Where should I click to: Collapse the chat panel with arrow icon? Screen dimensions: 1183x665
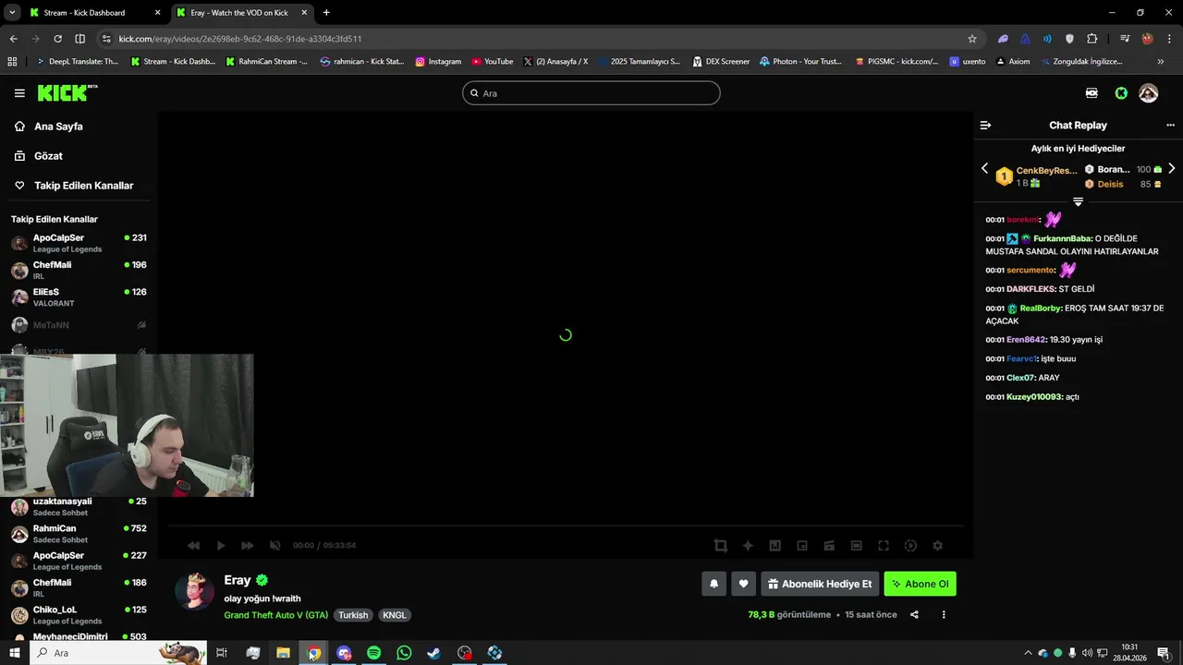(985, 125)
